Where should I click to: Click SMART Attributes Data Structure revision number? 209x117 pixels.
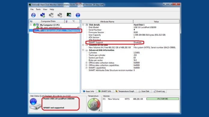pos(111,70)
